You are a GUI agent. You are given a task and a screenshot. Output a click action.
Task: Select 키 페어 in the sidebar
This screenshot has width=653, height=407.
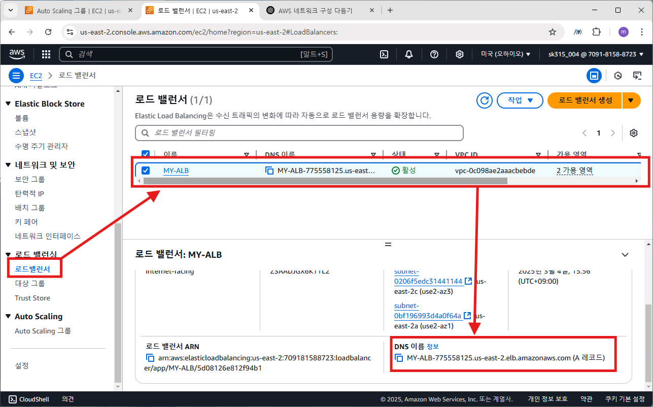26,222
